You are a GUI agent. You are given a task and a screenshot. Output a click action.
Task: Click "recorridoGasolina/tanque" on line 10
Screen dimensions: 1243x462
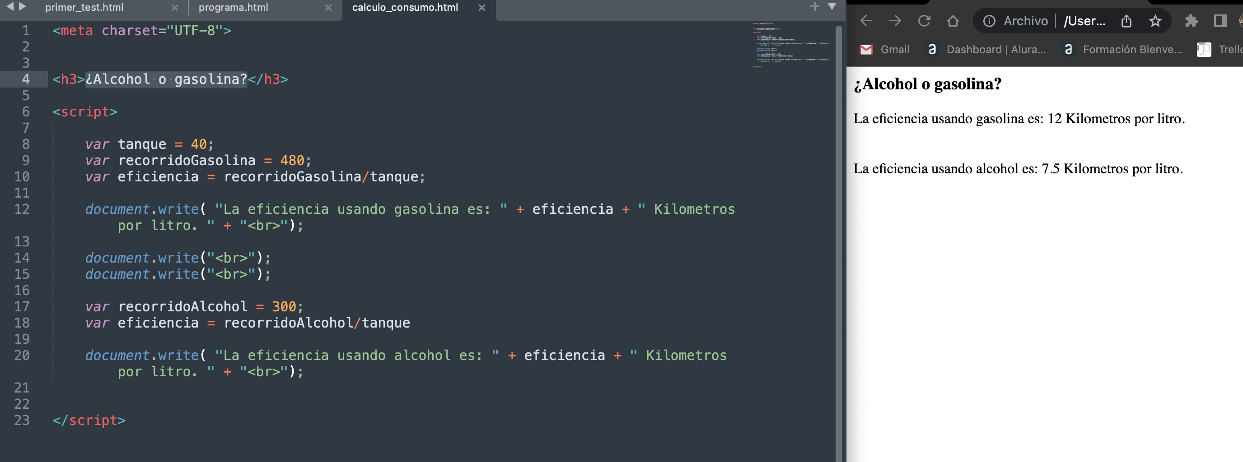321,177
